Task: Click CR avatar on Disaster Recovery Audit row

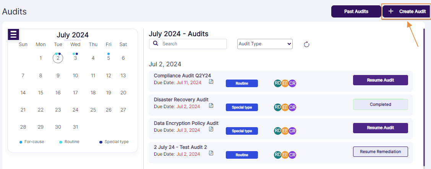Action: click(292, 107)
